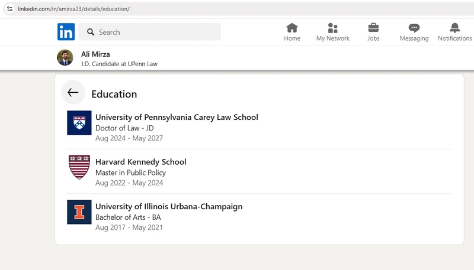This screenshot has height=270, width=474.
Task: Click the 'Aug 2024 - May 2027' dates
Action: (129, 138)
